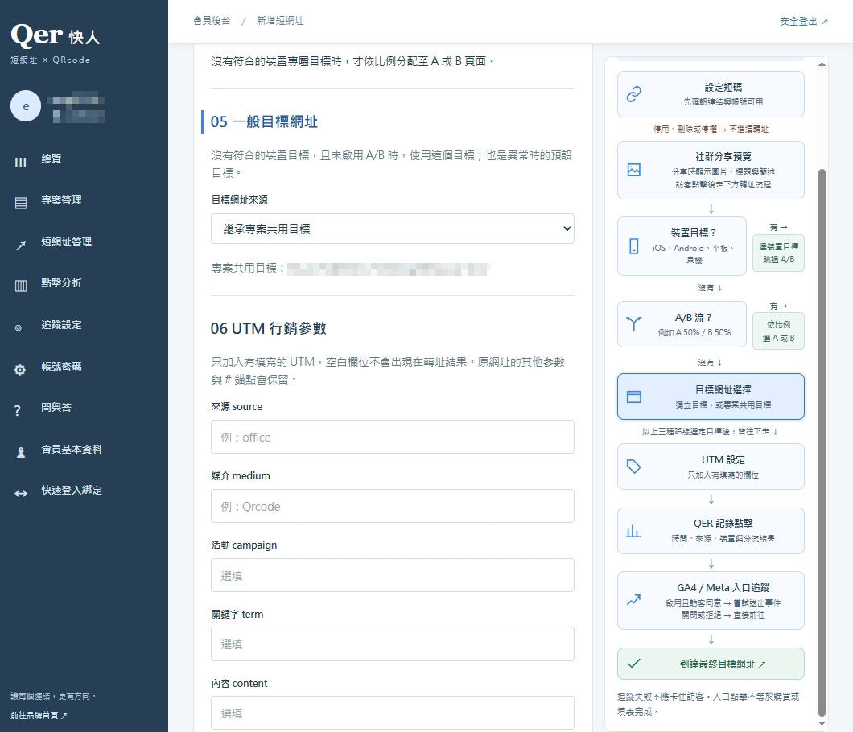
Task: Focus the 活動 campaign input field
Action: point(392,575)
